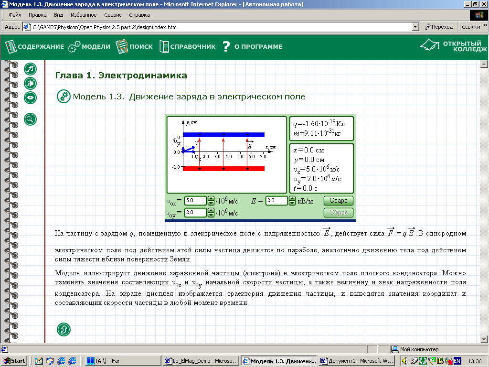Click the heading Глава 1. Электродинамика
This screenshot has height=367, width=489.
coord(121,76)
